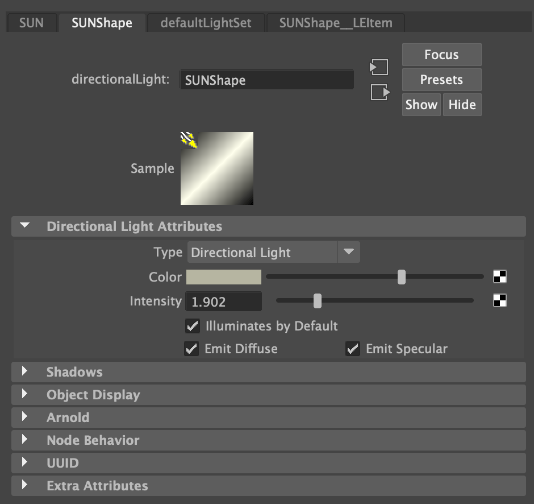Click the light Color swatch

tap(224, 277)
